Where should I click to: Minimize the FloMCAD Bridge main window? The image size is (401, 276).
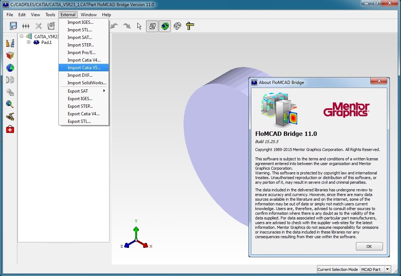pyautogui.click(x=366, y=3)
